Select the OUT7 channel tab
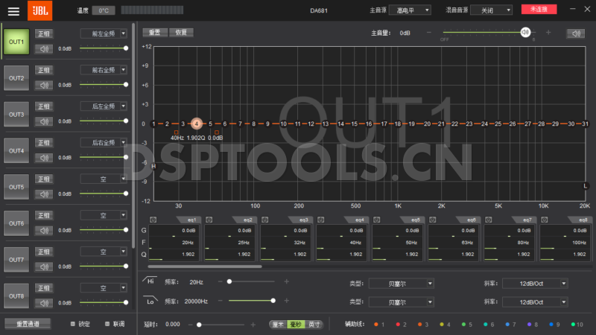Screen dimensions: 596x335 coord(16,259)
